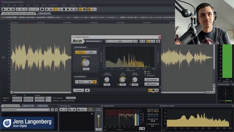Select Other mode in Reverb Estimation
The height and width of the screenshot is (132, 234).
tap(91, 52)
